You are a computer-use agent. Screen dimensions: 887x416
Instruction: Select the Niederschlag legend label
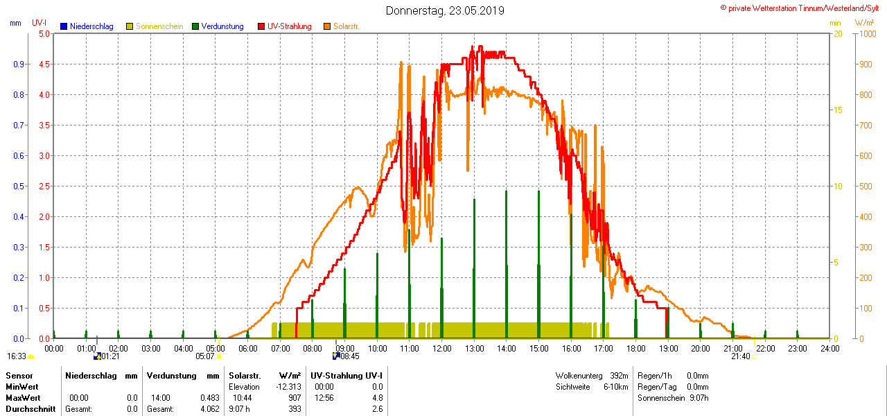click(x=91, y=26)
